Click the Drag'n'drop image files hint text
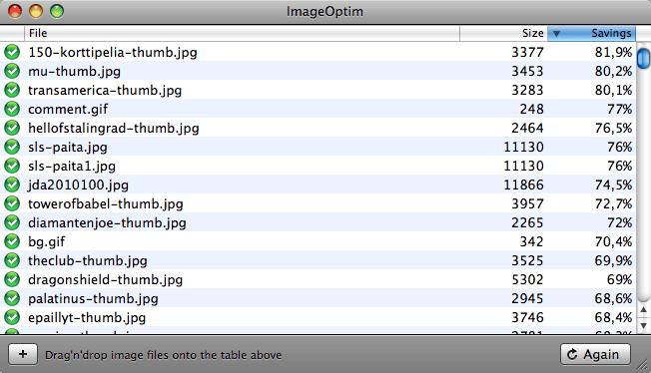The width and height of the screenshot is (651, 373). 163,355
